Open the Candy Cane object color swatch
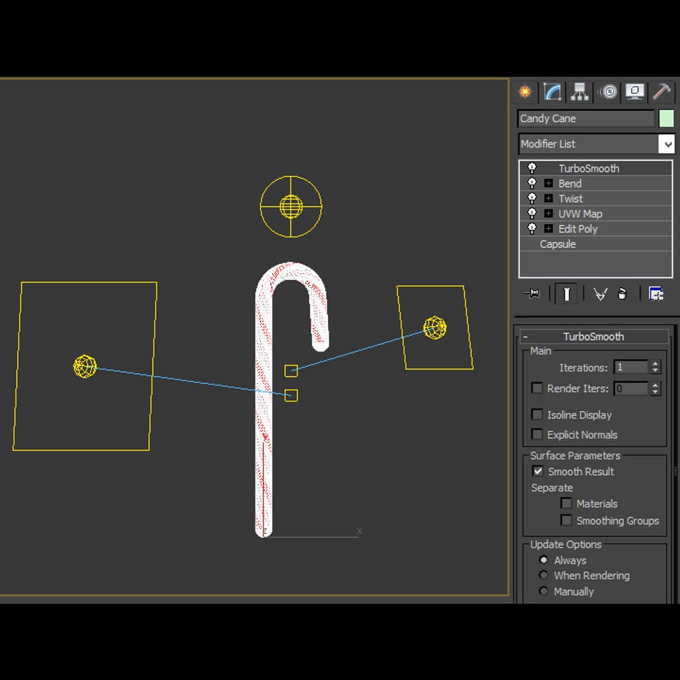The image size is (680, 680). [x=666, y=118]
